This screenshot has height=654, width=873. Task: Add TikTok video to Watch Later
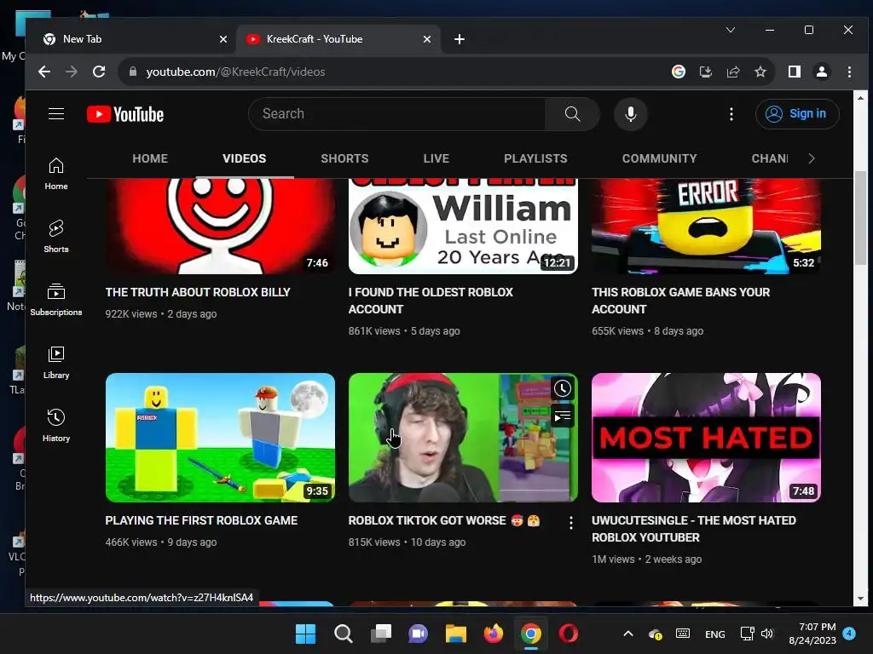click(563, 388)
